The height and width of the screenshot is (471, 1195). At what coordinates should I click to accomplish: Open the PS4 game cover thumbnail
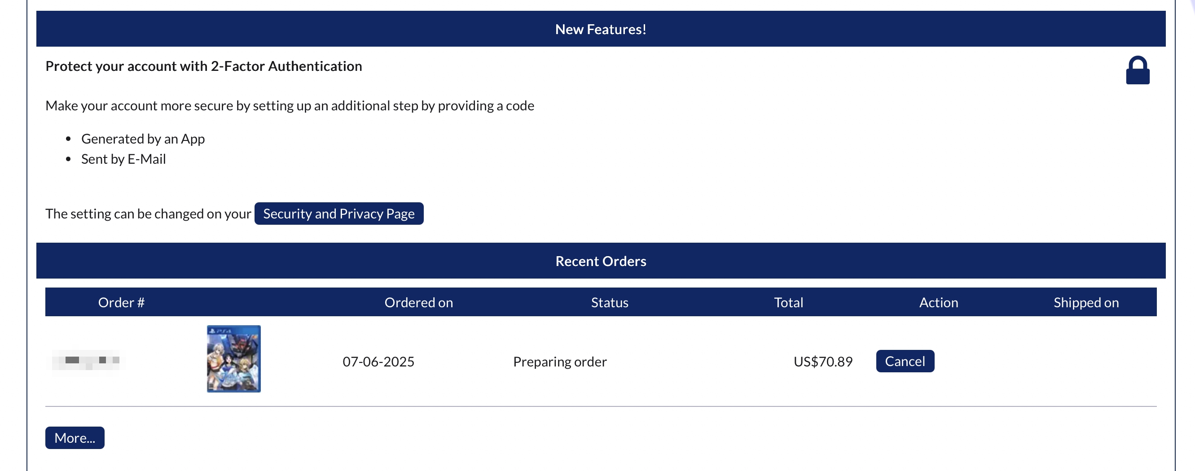(x=233, y=359)
